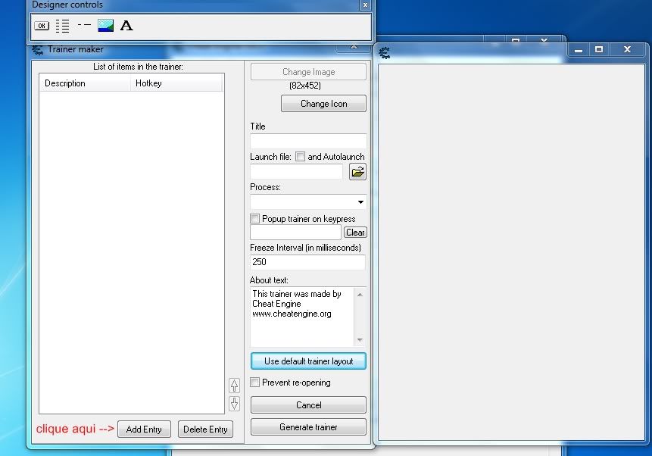The height and width of the screenshot is (456, 652).
Task: Select the list designer control icon
Action: coord(63,26)
